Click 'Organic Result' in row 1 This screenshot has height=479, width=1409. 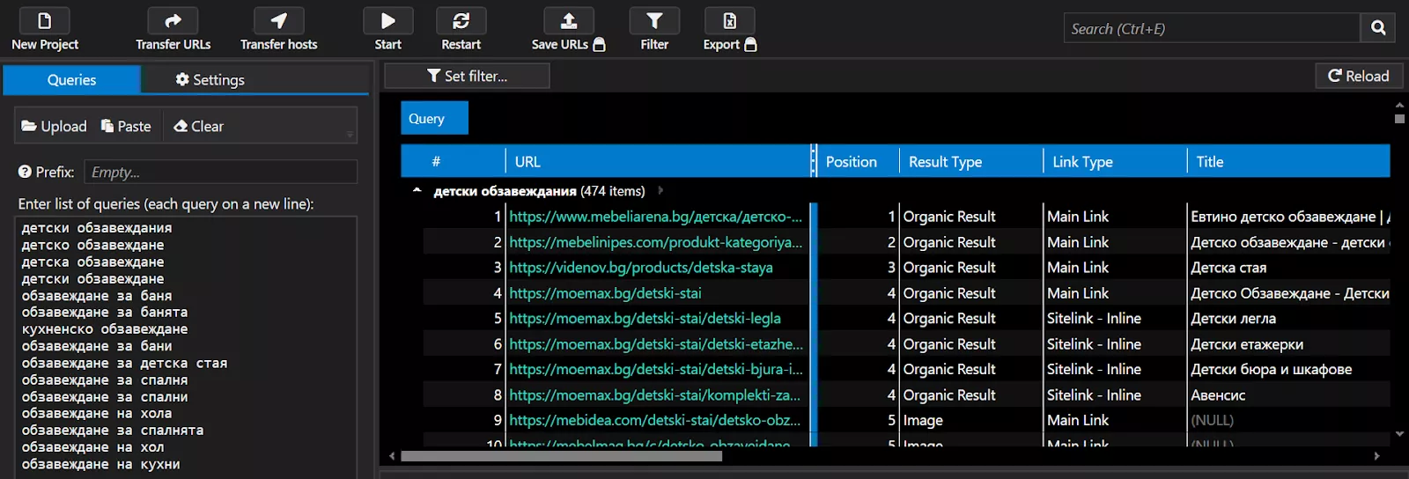point(949,217)
